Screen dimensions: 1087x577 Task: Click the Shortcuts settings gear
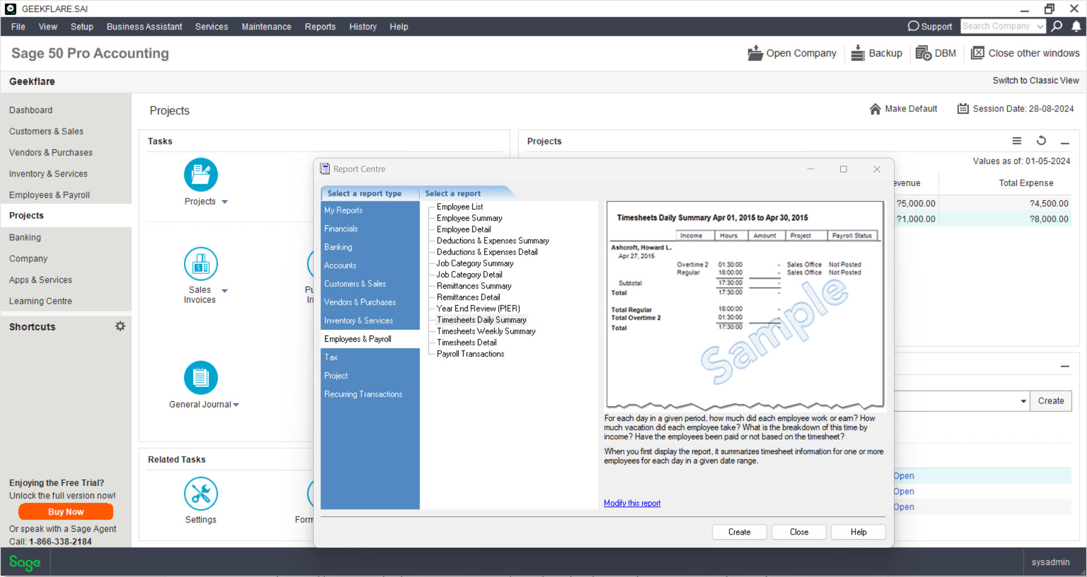120,326
